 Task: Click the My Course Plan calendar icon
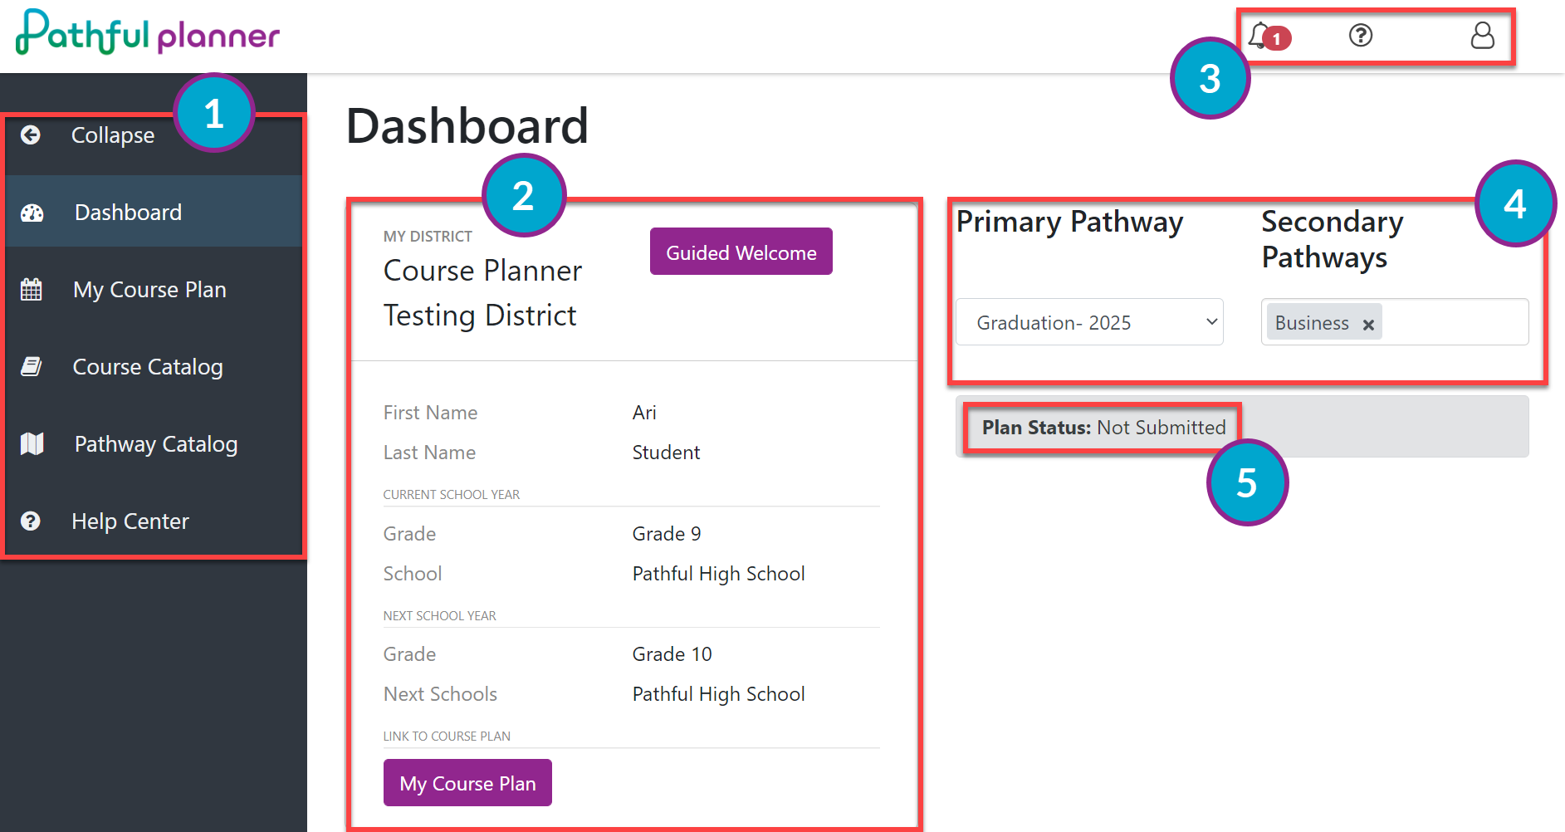pos(31,290)
